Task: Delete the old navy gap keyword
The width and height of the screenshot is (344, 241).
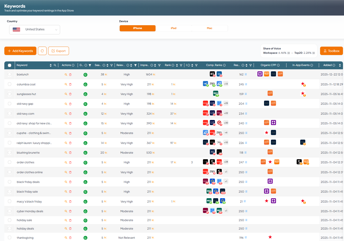Action: click(x=70, y=104)
